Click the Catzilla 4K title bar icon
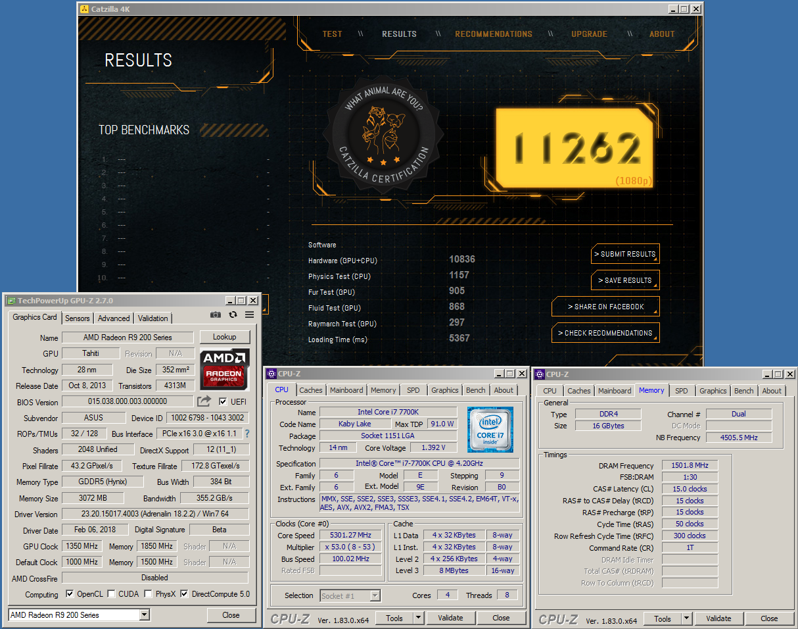The image size is (798, 629). (x=84, y=9)
